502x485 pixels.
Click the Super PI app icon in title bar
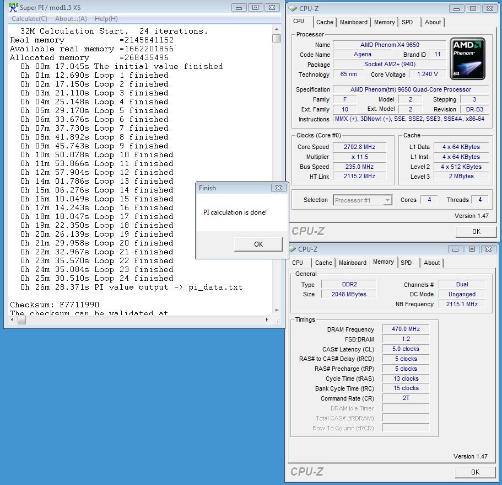(13, 7)
